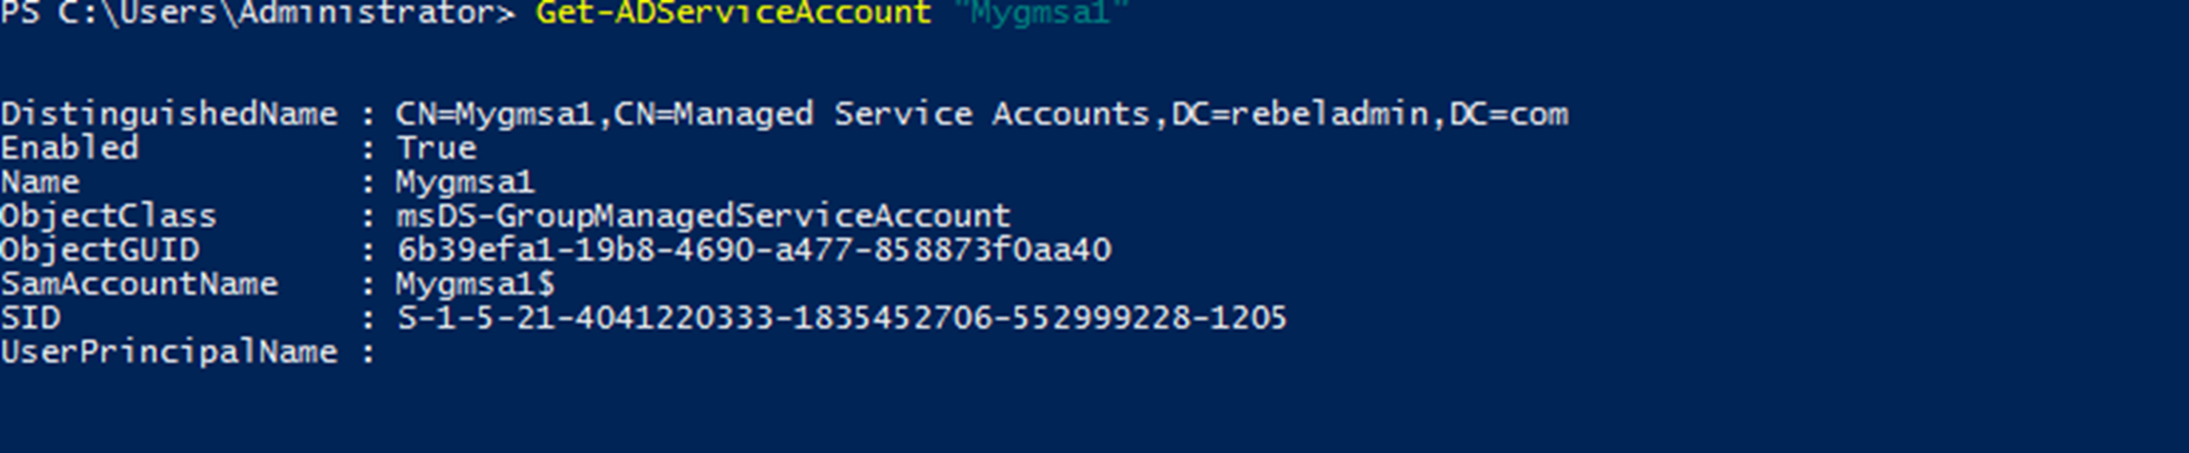Click the ObjectClass field label
This screenshot has height=453, width=2189.
pyautogui.click(x=109, y=217)
